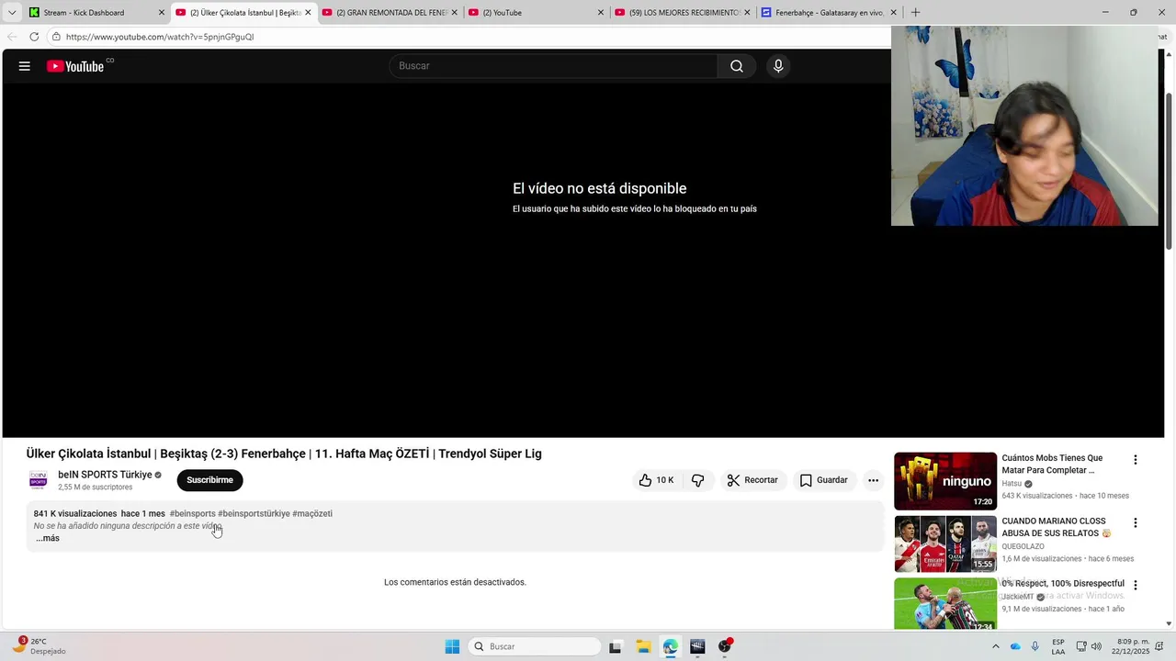
Task: Open volume control in system tray
Action: point(1098,646)
